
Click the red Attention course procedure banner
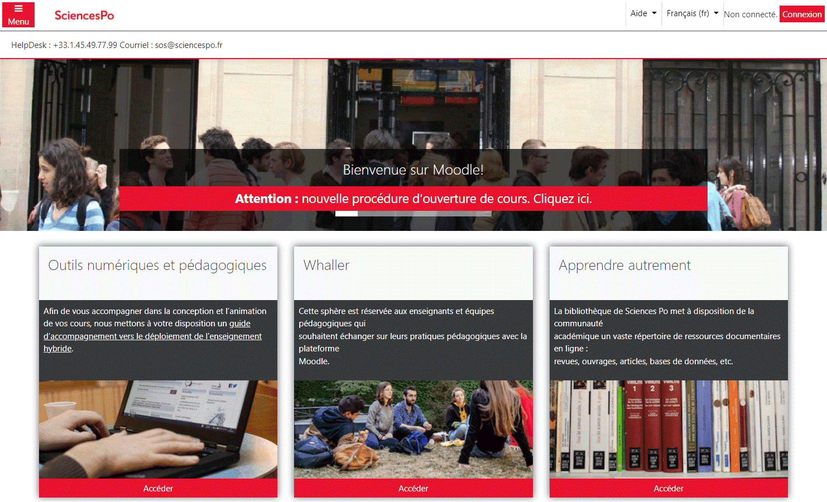click(x=413, y=199)
